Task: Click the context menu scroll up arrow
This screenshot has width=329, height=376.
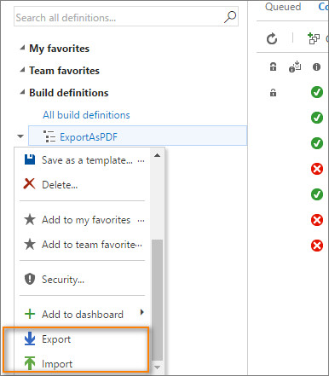Action: click(157, 155)
